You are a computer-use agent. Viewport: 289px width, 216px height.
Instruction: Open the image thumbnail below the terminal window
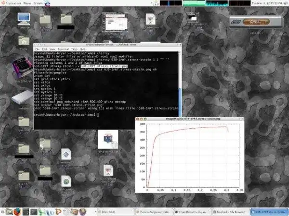point(108,139)
